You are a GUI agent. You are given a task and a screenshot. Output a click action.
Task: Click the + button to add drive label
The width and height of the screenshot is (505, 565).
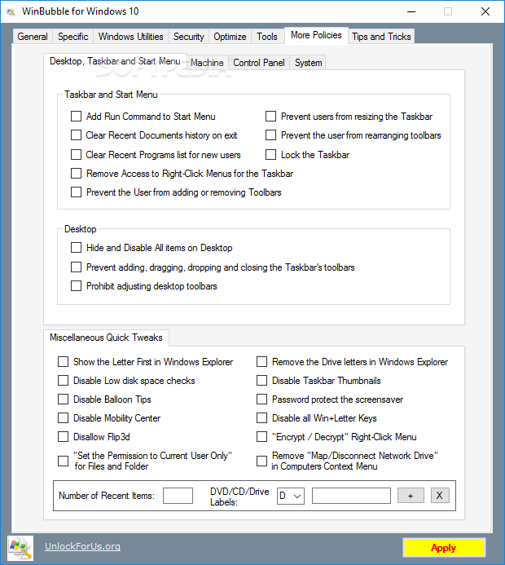[x=411, y=496]
